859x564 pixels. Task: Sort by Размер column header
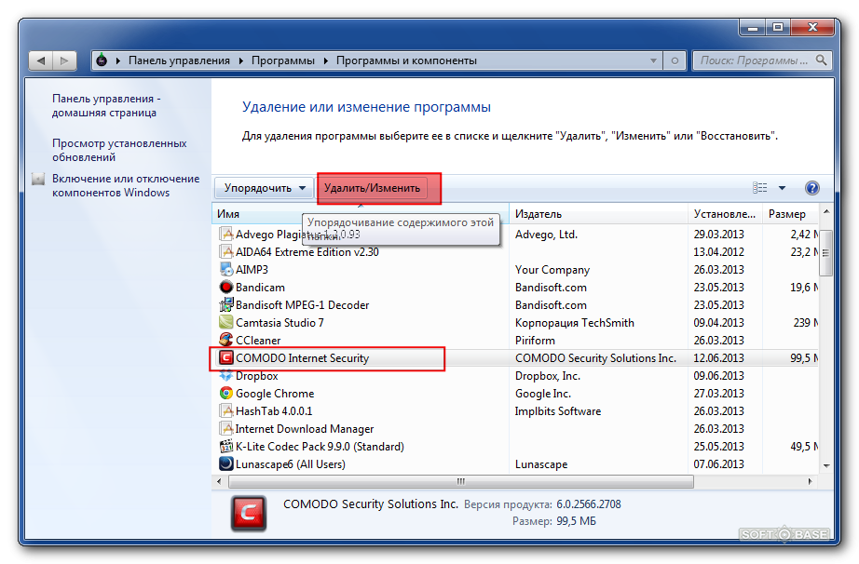[790, 214]
